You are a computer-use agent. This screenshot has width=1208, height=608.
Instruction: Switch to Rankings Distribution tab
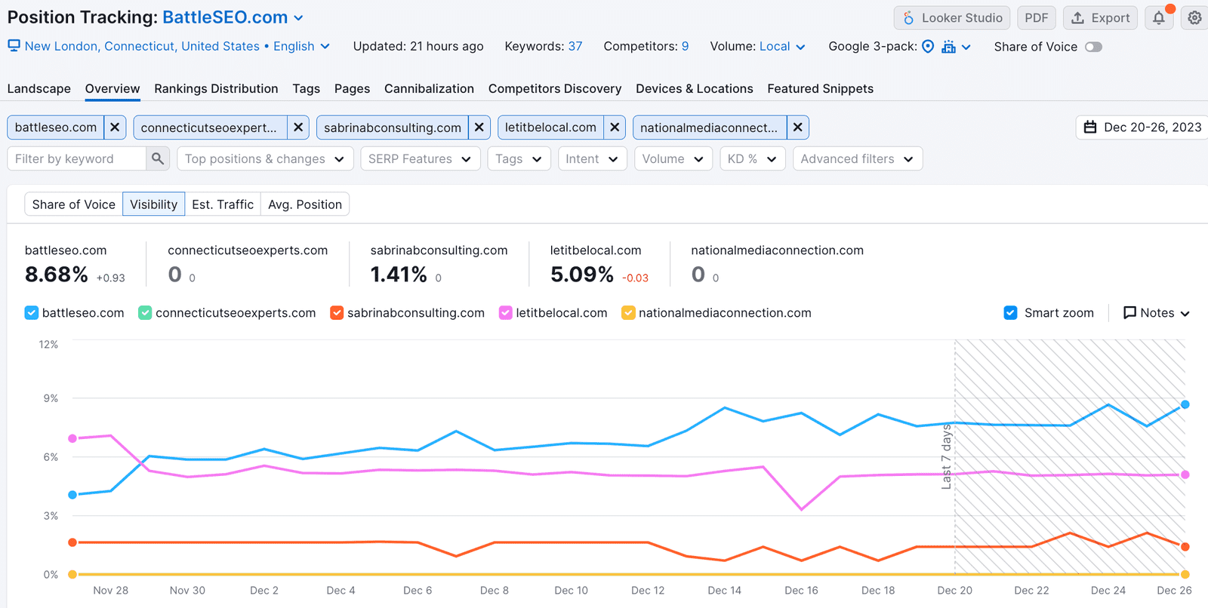(x=216, y=88)
